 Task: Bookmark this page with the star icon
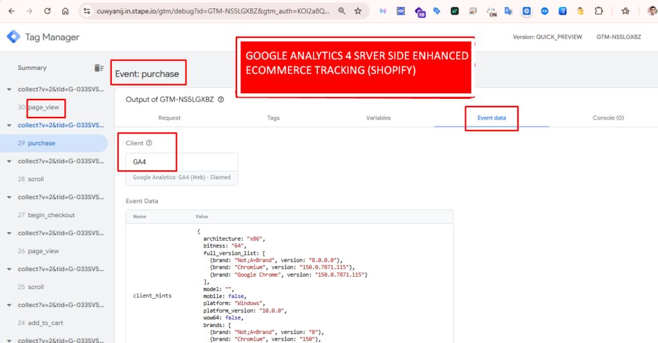[358, 11]
